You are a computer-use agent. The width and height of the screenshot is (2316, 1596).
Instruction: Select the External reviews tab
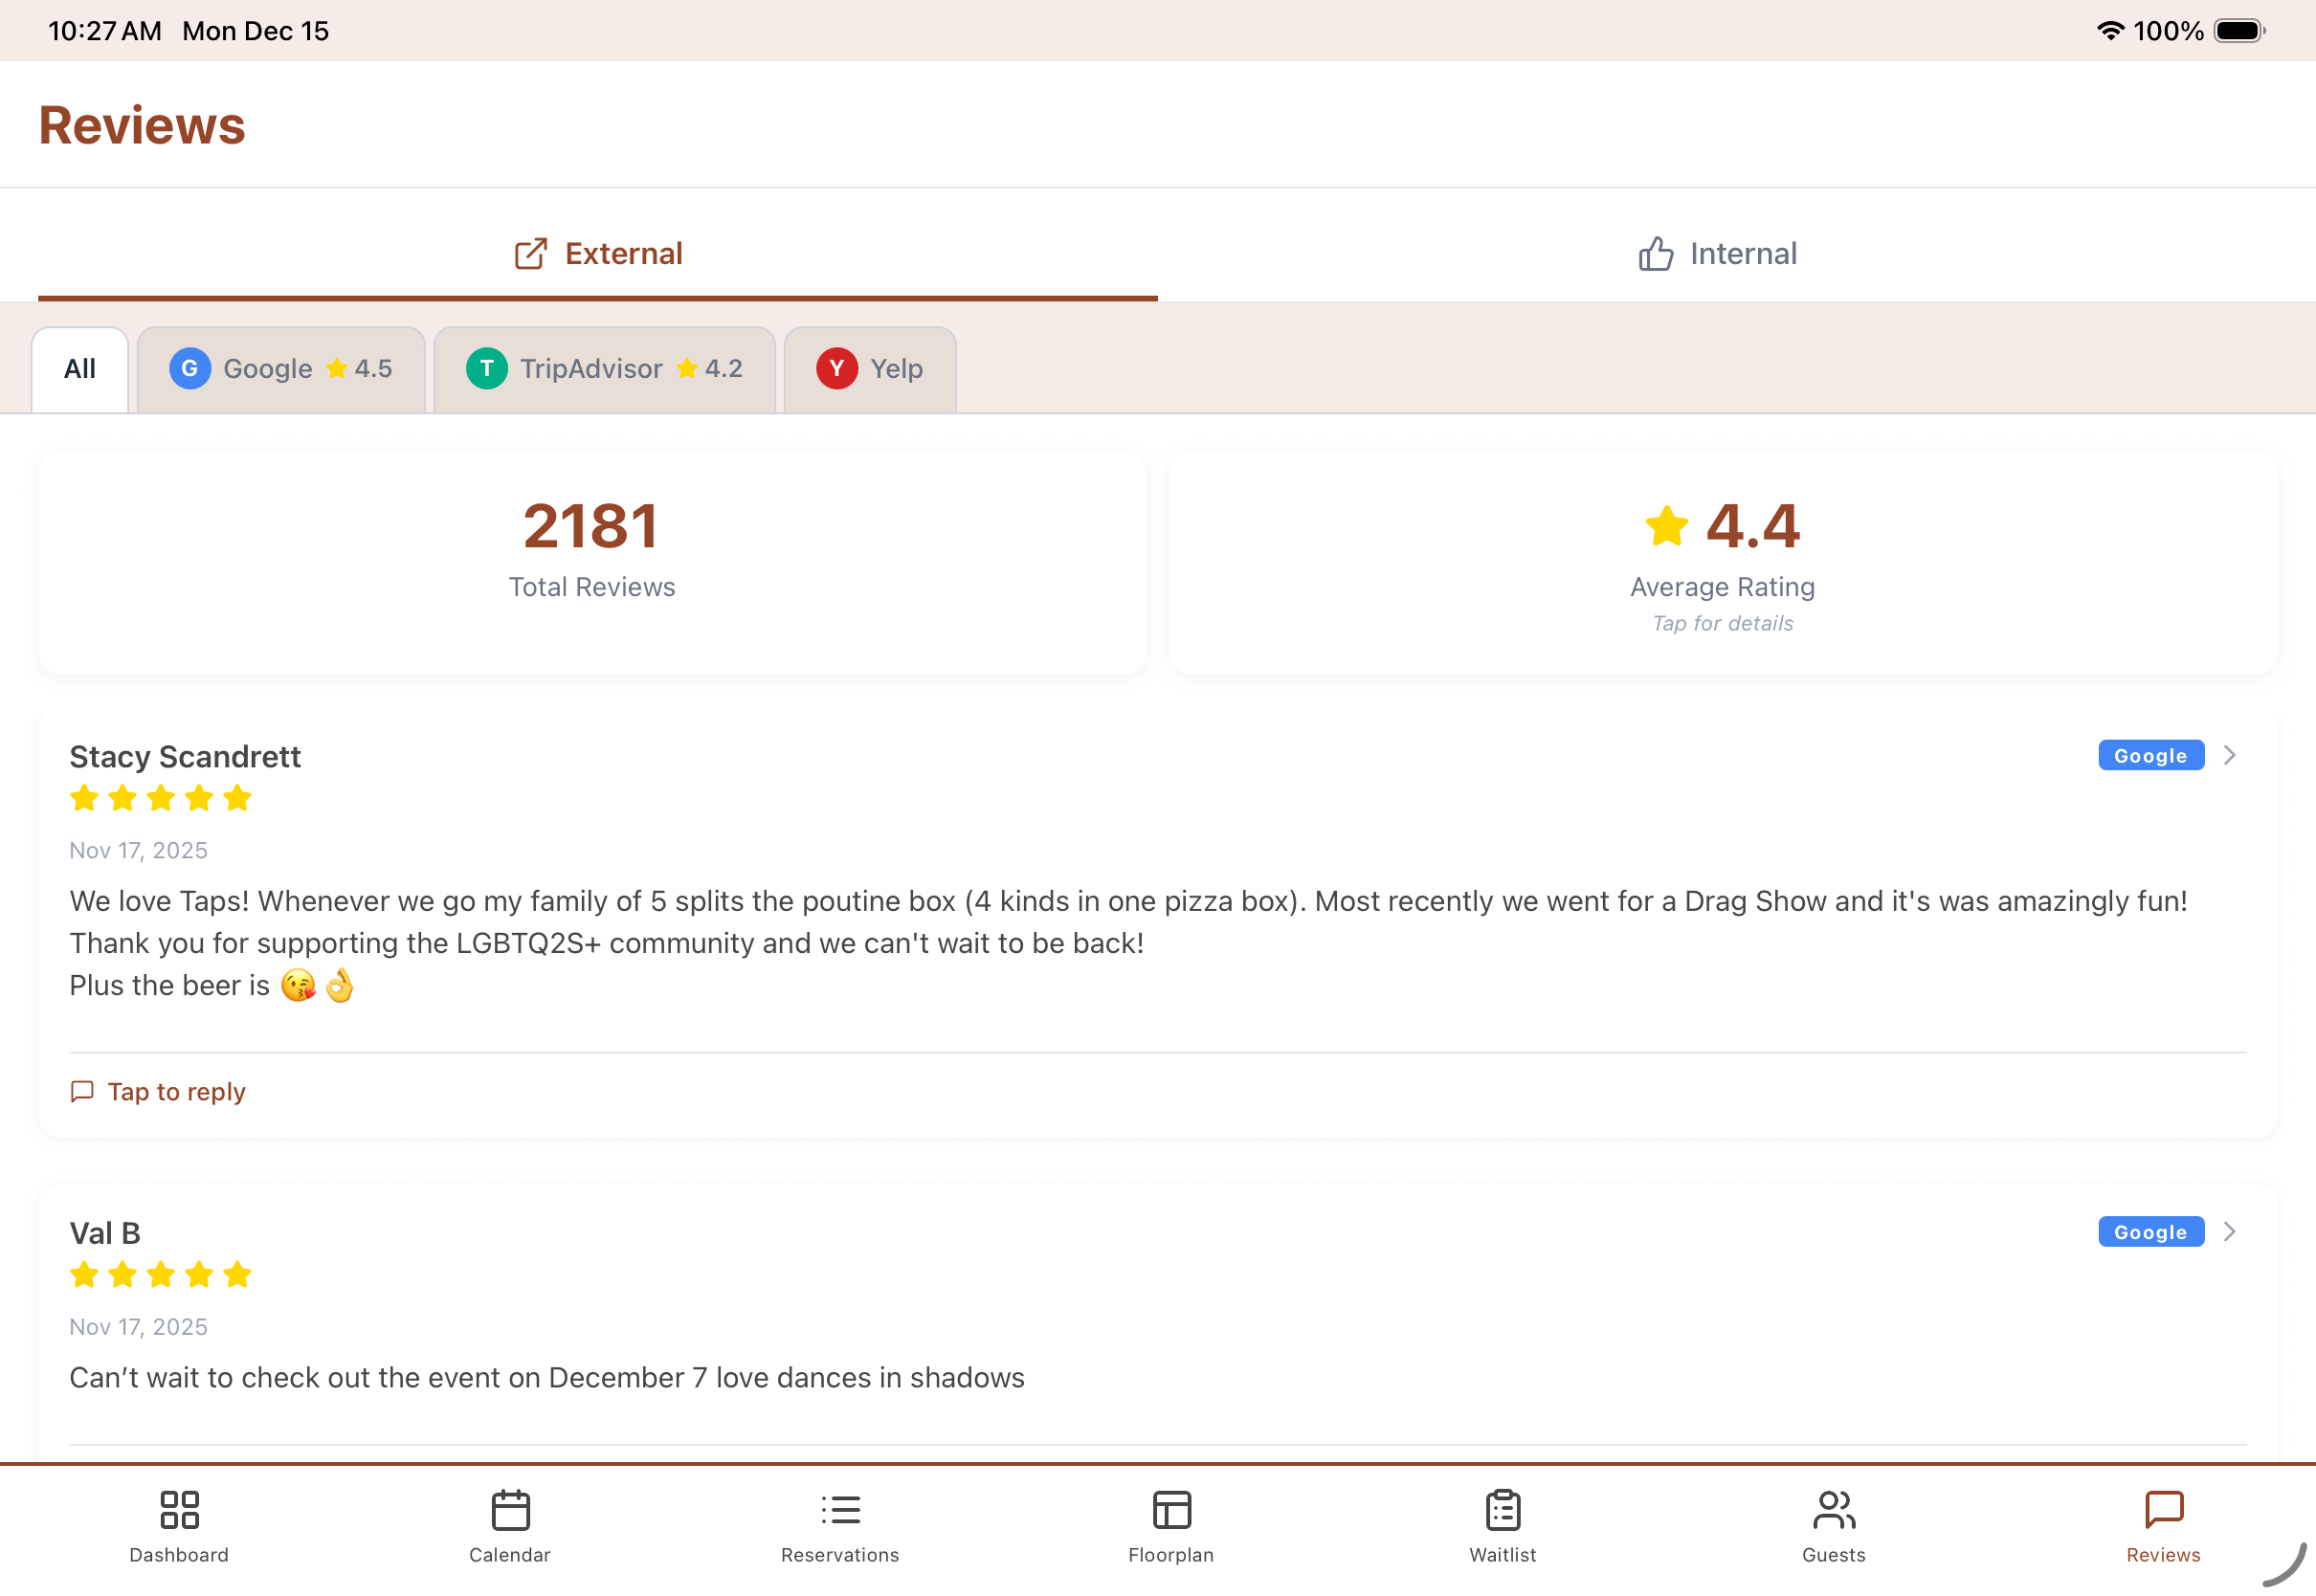click(x=598, y=254)
